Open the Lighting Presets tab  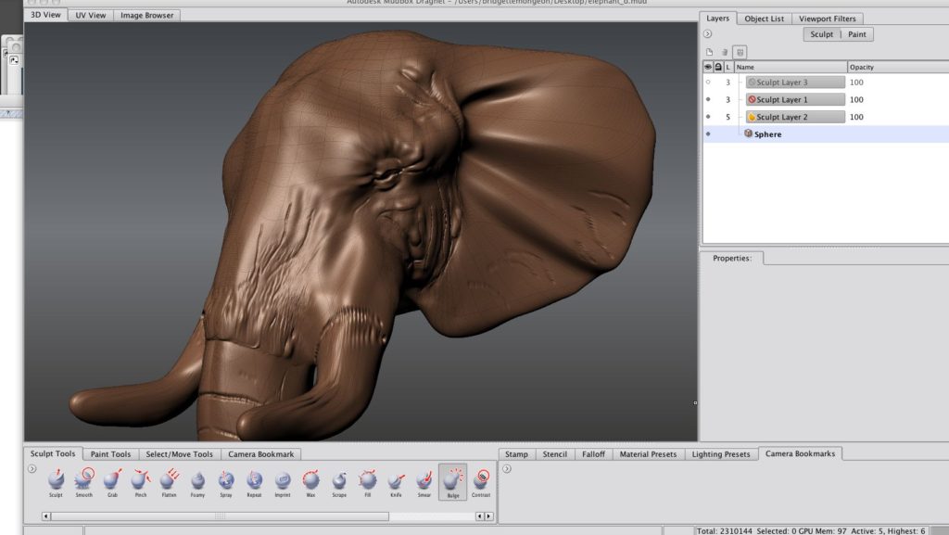point(721,454)
